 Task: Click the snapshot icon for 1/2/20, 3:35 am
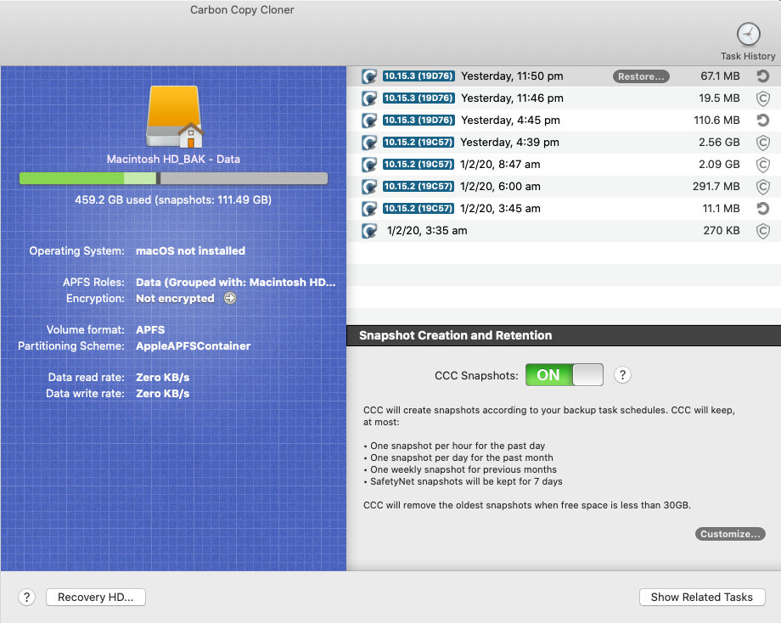point(369,231)
